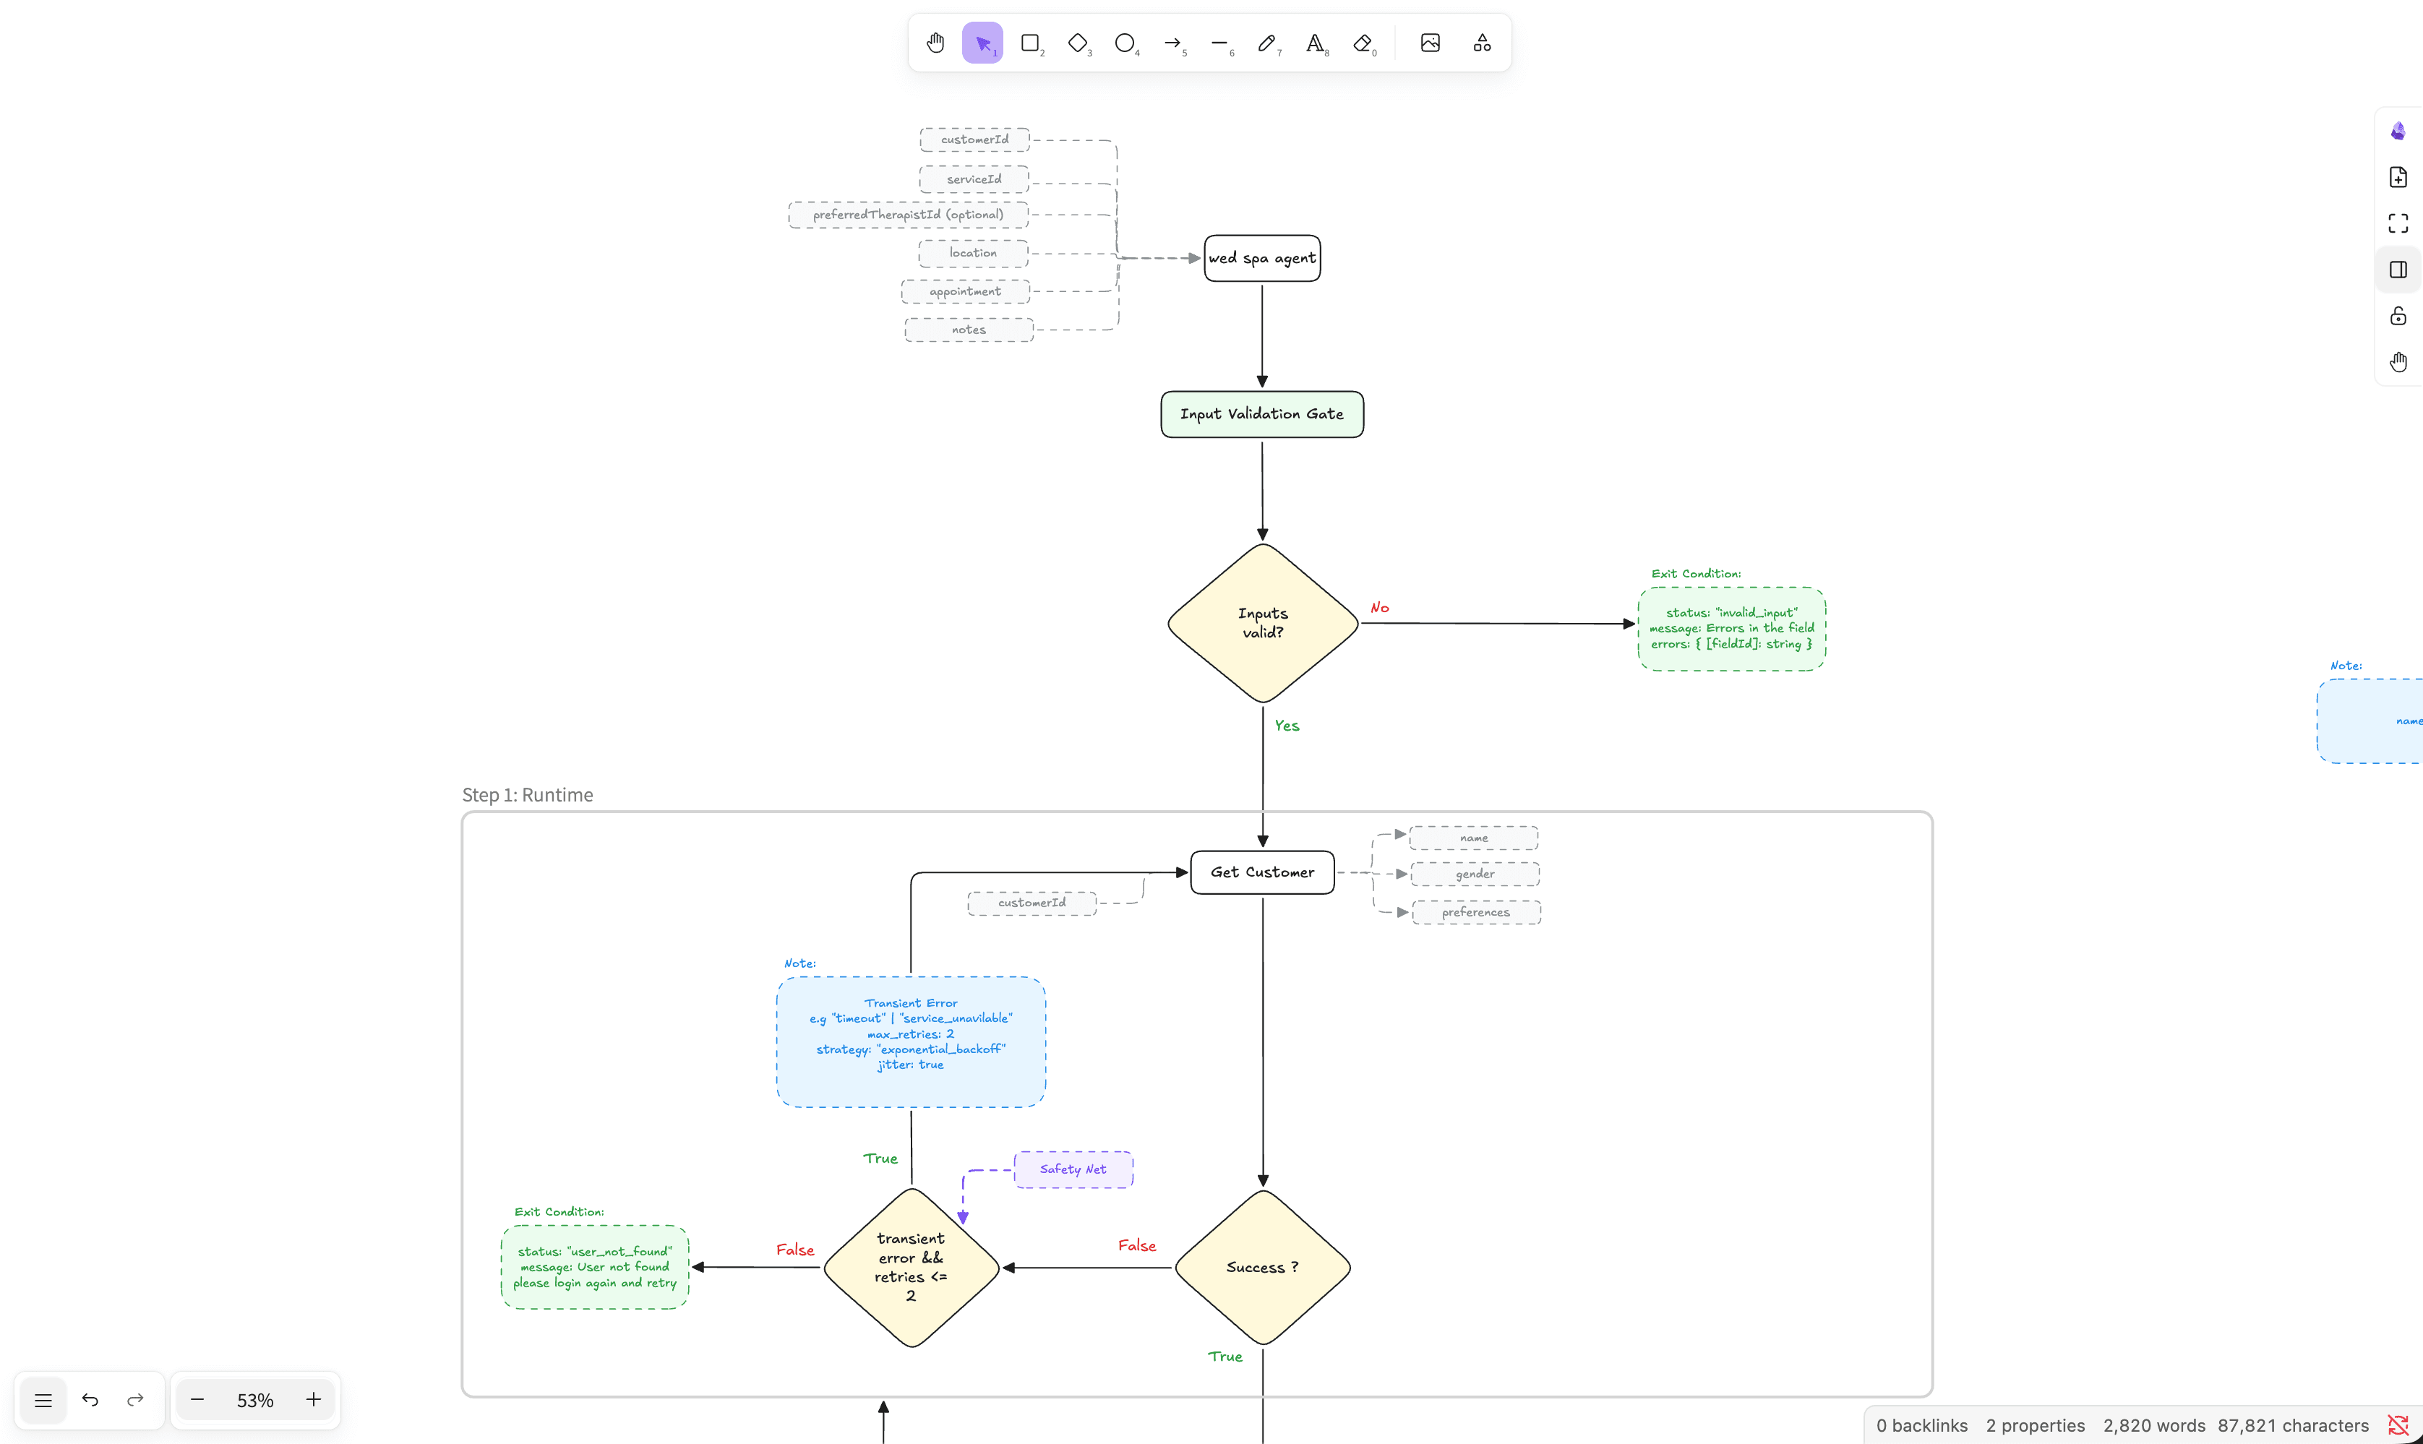Pick the Ellipse shape tool
The width and height of the screenshot is (2423, 1444).
point(1125,43)
